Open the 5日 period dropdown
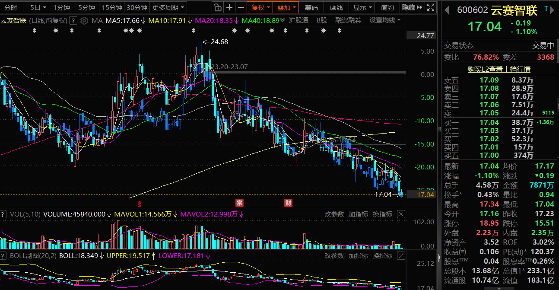559x290 pixels. pos(38,7)
